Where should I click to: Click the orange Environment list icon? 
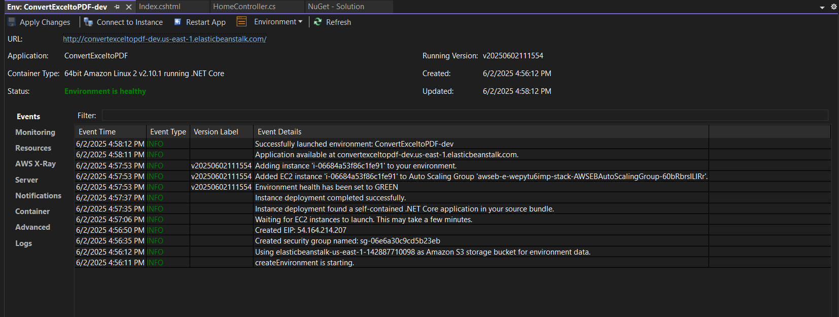pyautogui.click(x=241, y=21)
